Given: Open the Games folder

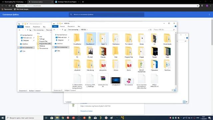Looking at the screenshot, I should 141,39.
